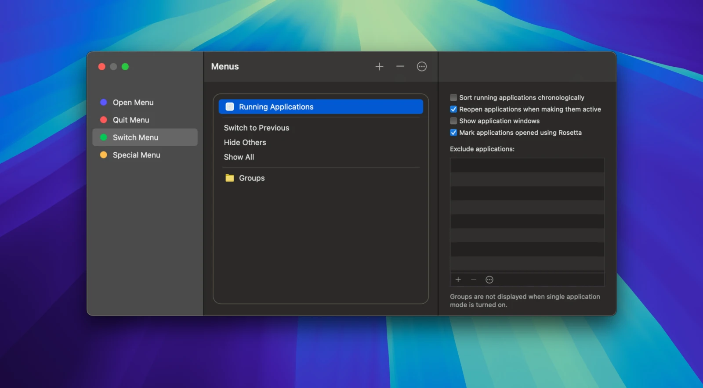Select the Switch to Previous menu entry
Viewport: 703px width, 388px height.
(256, 128)
